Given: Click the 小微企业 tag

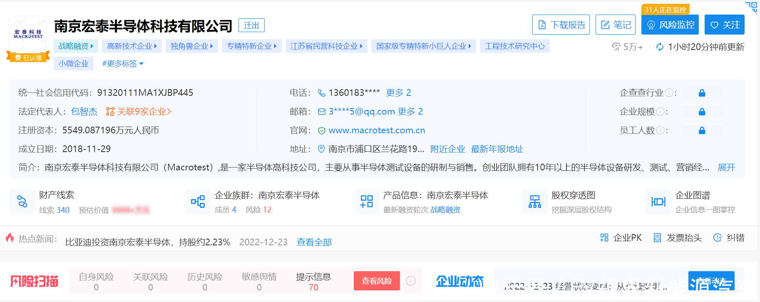Looking at the screenshot, I should [x=73, y=63].
